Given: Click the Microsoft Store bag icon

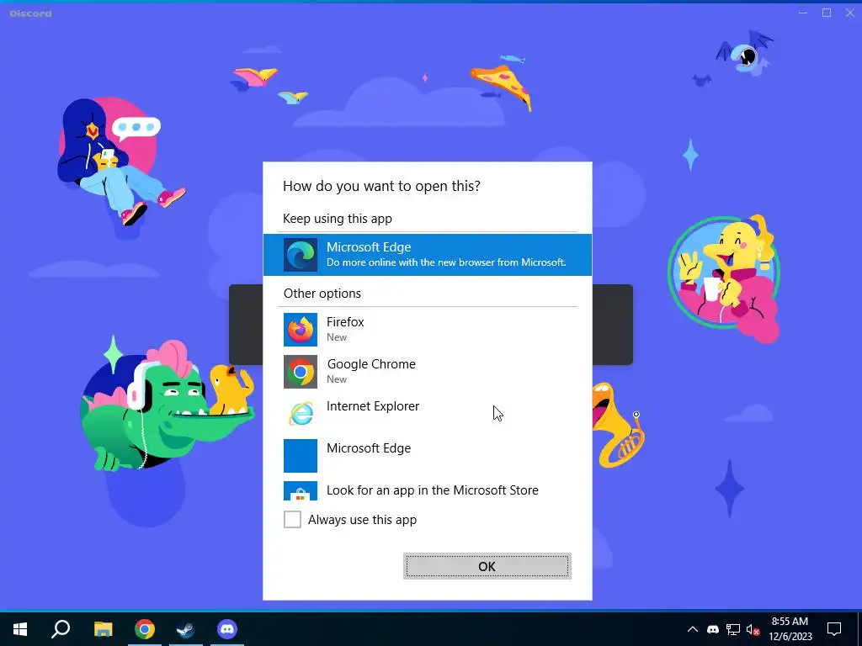Looking at the screenshot, I should point(301,491).
